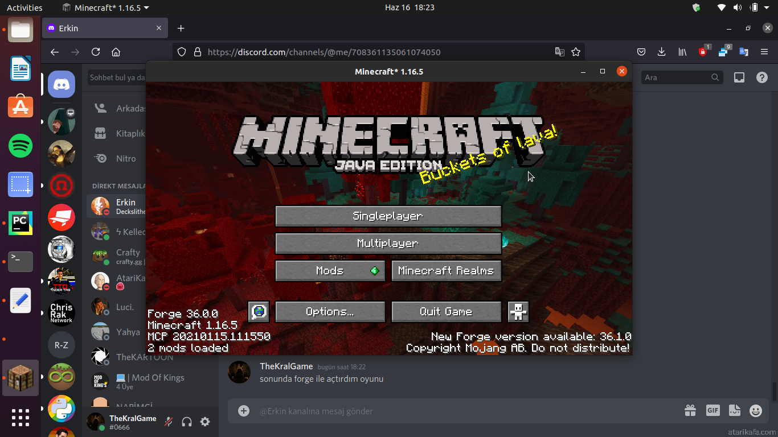Open Kitaplık library in Discord sidebar
This screenshot has height=437, width=778.
point(117,133)
